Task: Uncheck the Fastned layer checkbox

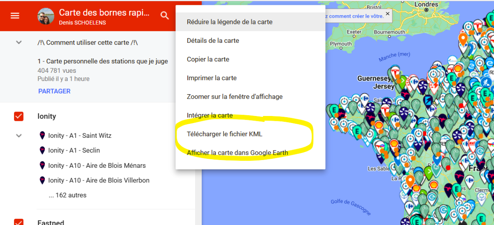Action: click(x=19, y=222)
